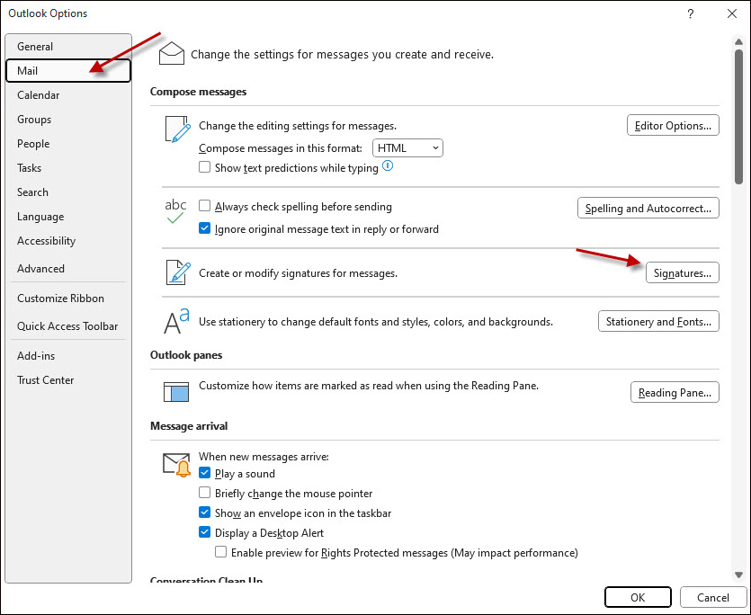Click the 'When new messages arrive:' text
This screenshot has width=751, height=615.
point(264,457)
